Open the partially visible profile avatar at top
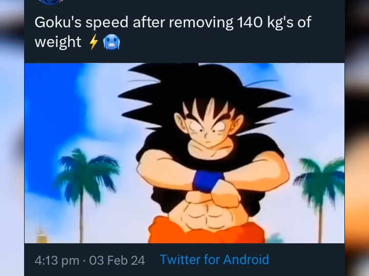This screenshot has height=276, width=369. tap(52, 2)
